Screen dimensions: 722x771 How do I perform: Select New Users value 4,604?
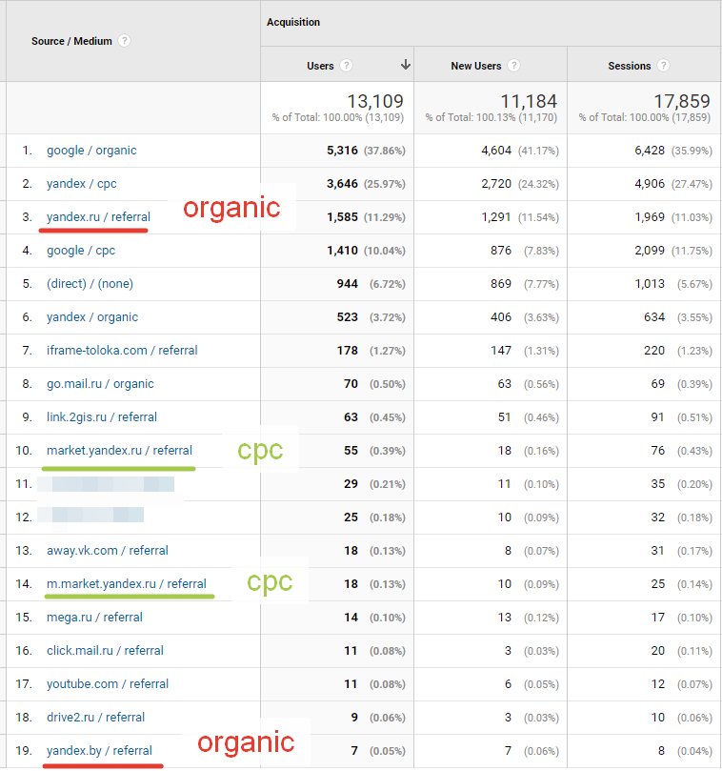pyautogui.click(x=496, y=151)
